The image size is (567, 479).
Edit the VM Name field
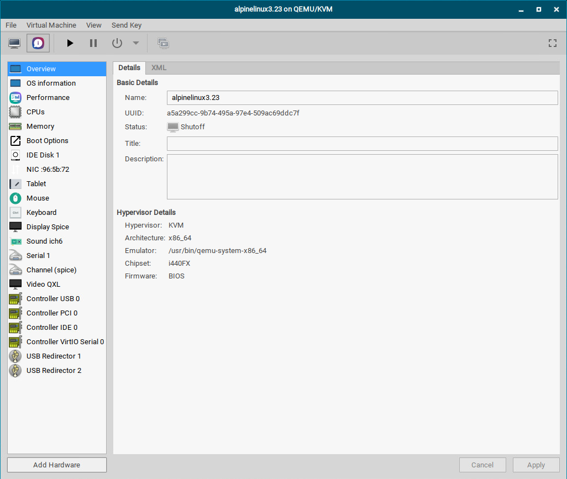click(363, 98)
